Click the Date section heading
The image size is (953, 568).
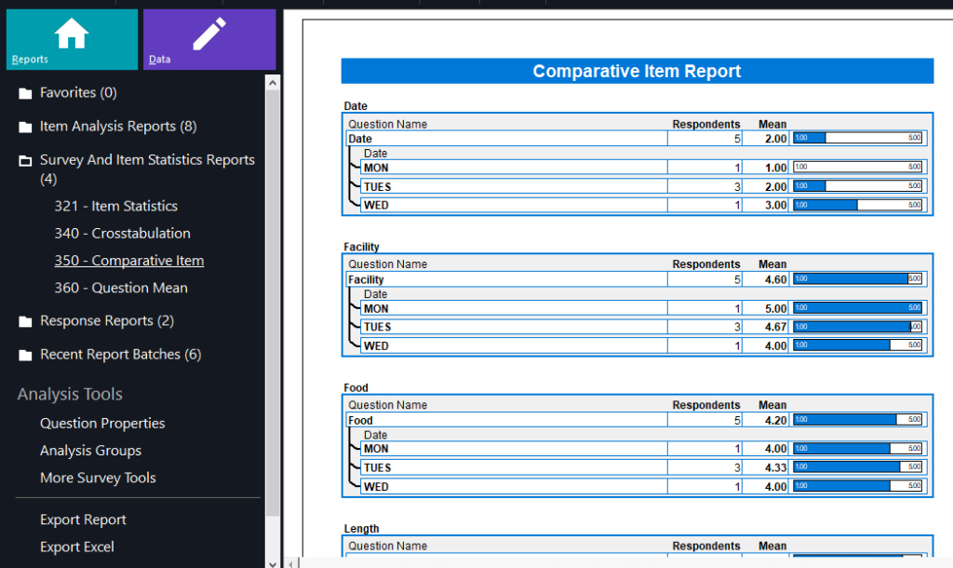tap(356, 106)
